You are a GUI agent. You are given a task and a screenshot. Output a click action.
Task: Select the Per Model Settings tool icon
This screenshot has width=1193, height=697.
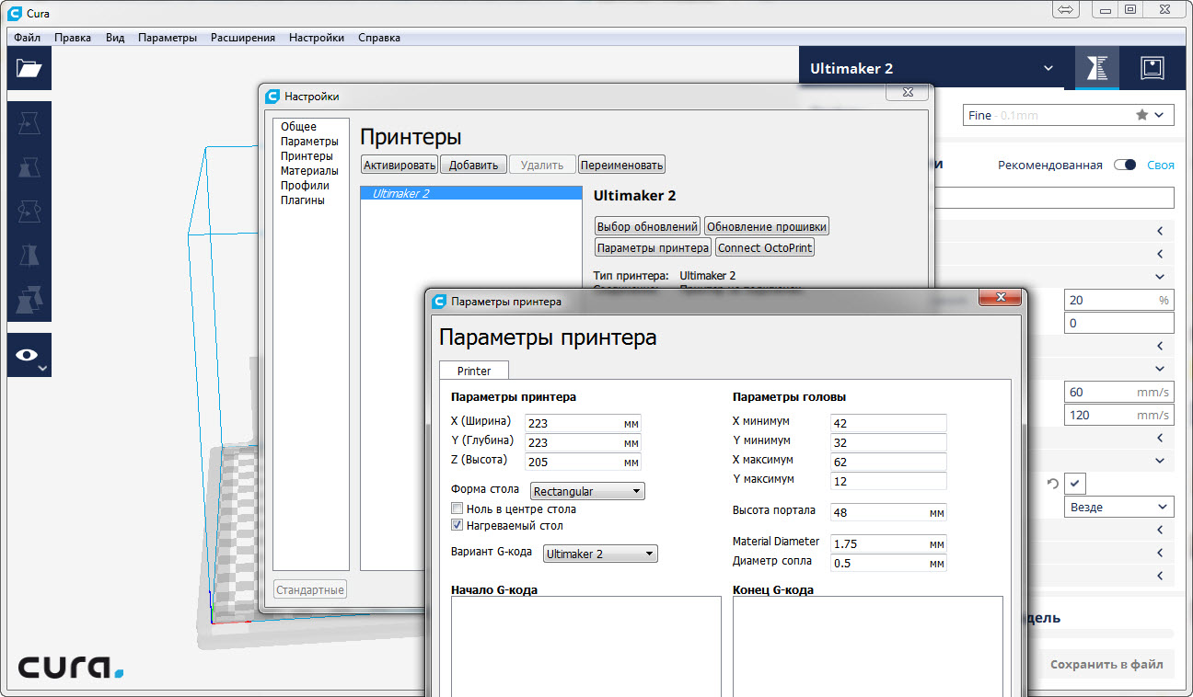[29, 299]
